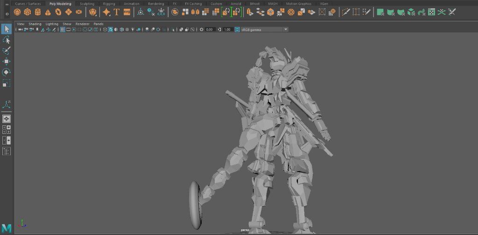Open the shelf options menu at top-left

pos(7,5)
